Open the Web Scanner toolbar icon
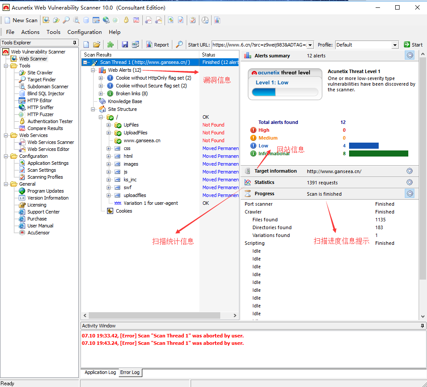 coord(46,20)
